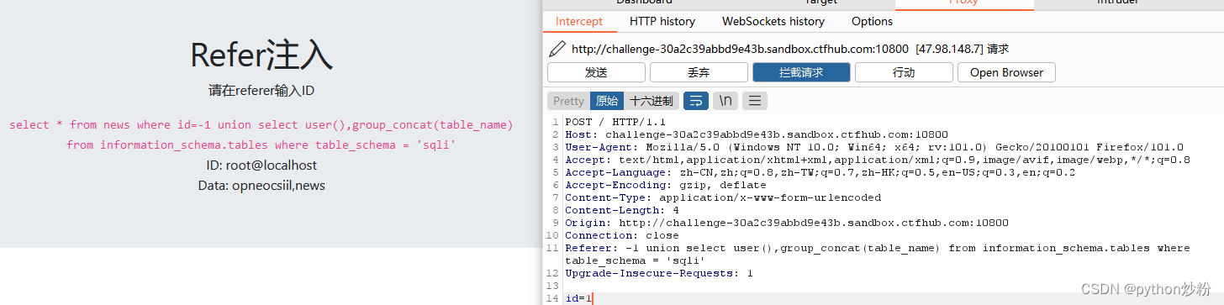
Task: Click the Accept-Encoding header line
Action: coord(666,185)
